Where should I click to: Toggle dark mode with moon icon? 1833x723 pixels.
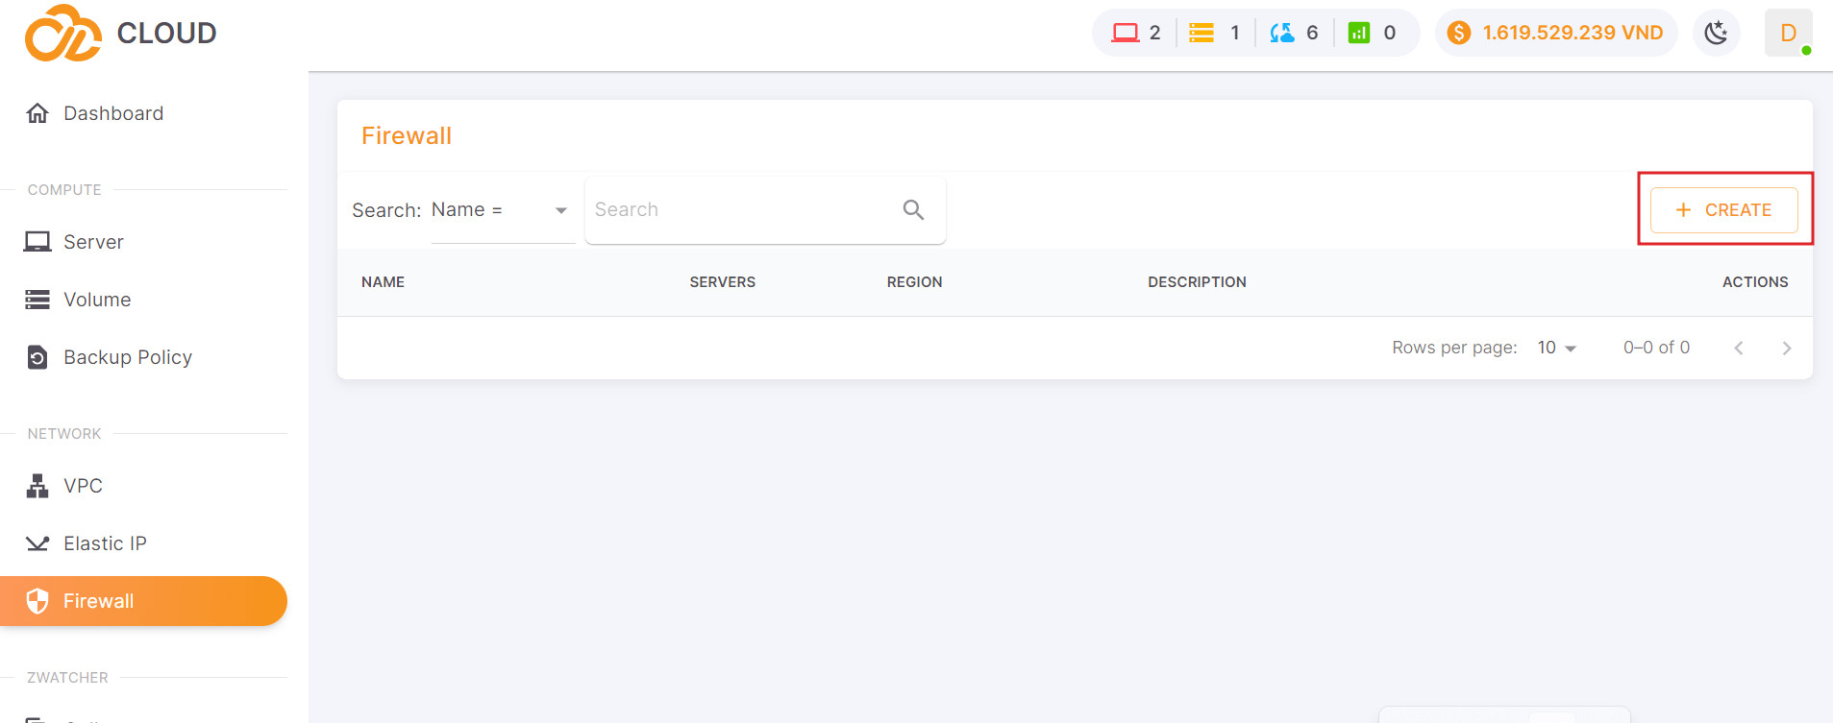point(1716,33)
